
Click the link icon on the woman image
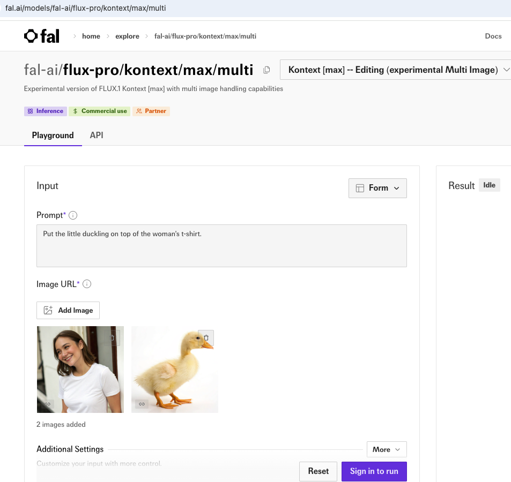click(x=48, y=404)
